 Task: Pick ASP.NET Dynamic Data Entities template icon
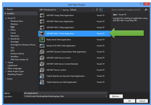(x=42, y=52)
